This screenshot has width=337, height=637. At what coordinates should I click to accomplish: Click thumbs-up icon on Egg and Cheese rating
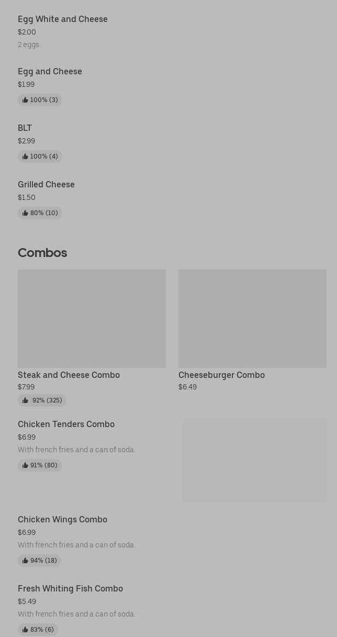25,100
